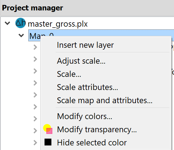Choose Hide selected color option

[x=92, y=143]
